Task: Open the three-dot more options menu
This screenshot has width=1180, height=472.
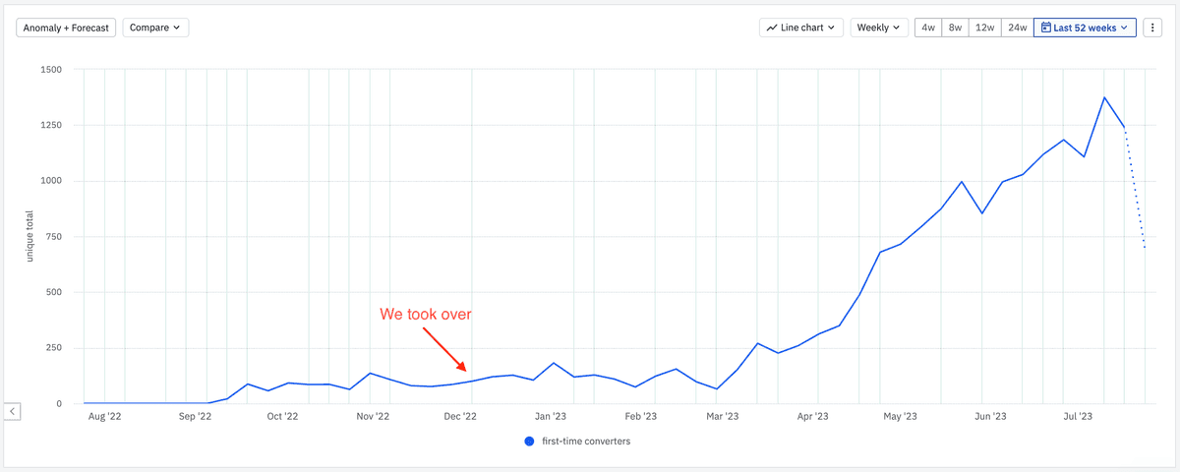Action: click(1152, 28)
